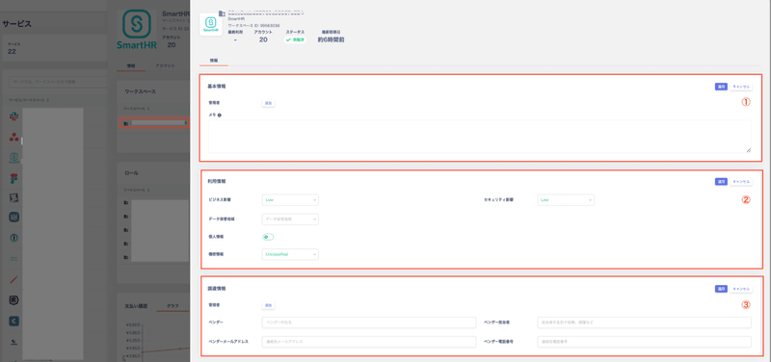
Task: Click the SmartHR logo in detail panel
Action: [x=210, y=24]
